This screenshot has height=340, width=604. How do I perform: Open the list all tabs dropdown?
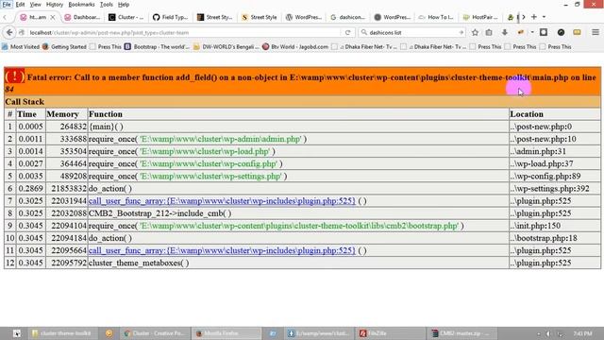point(544,17)
